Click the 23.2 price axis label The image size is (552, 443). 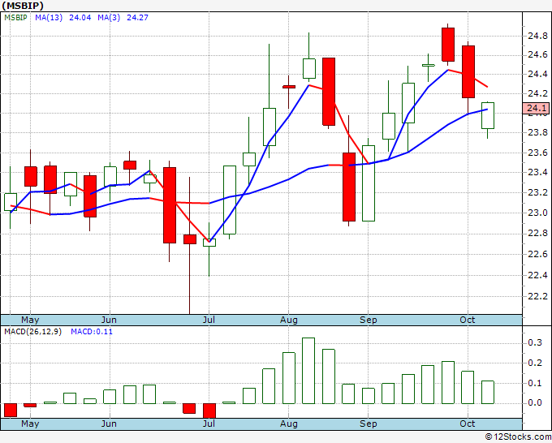(x=537, y=192)
